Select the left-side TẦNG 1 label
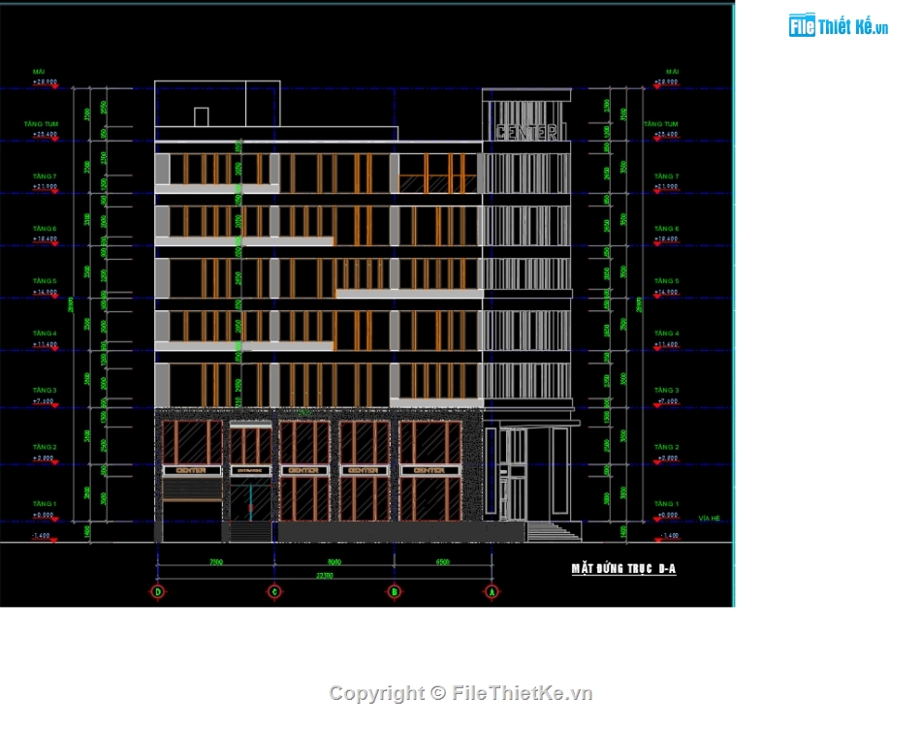Image resolution: width=921 pixels, height=729 pixels. 45,503
